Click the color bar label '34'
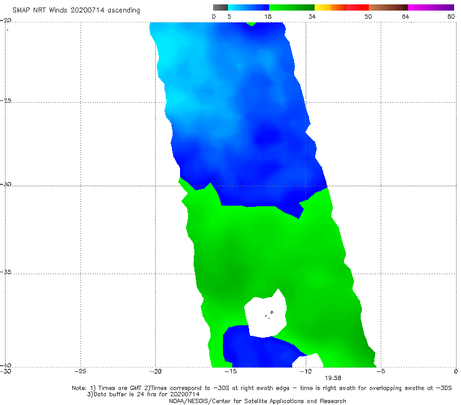The image size is (461, 405). click(x=312, y=16)
